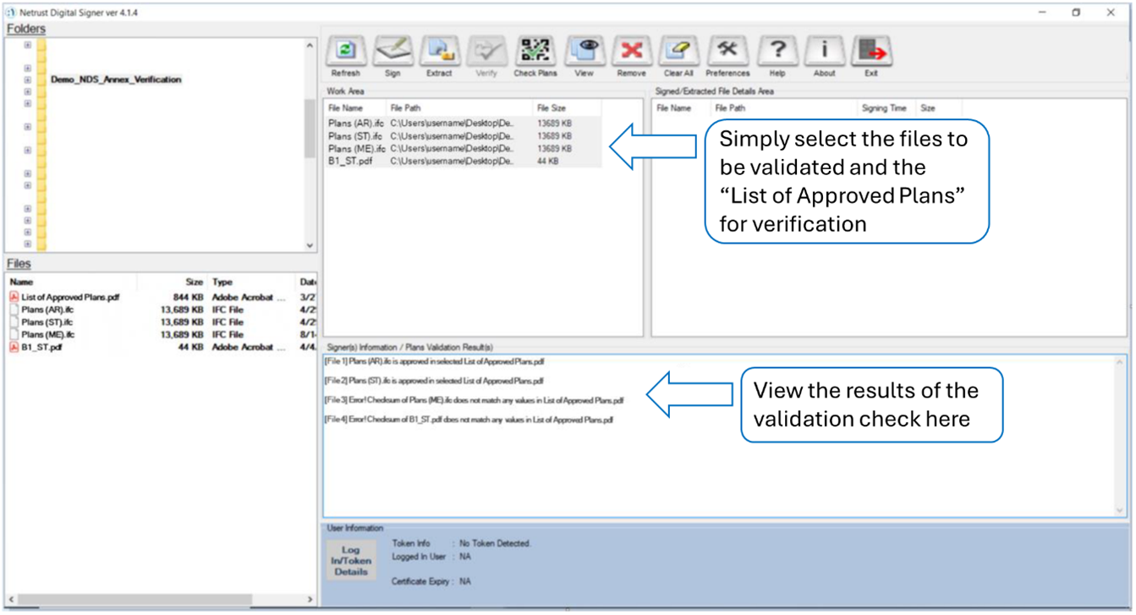Open the Help question mark icon
This screenshot has height=615, width=1136.
click(x=777, y=52)
